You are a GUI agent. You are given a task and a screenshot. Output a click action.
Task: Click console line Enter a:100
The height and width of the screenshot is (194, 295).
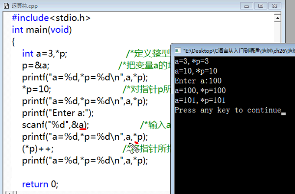(198, 81)
